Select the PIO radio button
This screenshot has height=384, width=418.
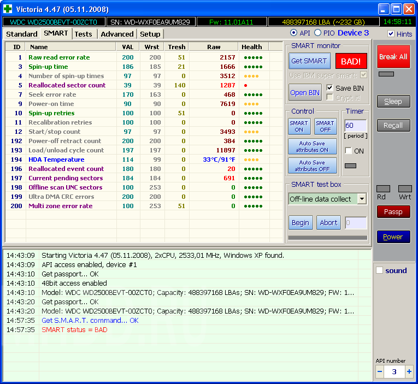coord(317,33)
